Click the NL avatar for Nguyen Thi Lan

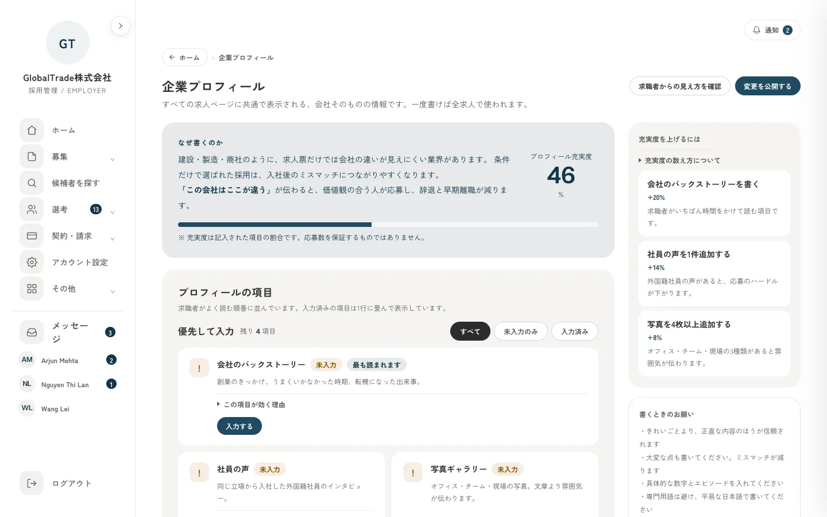(x=27, y=384)
